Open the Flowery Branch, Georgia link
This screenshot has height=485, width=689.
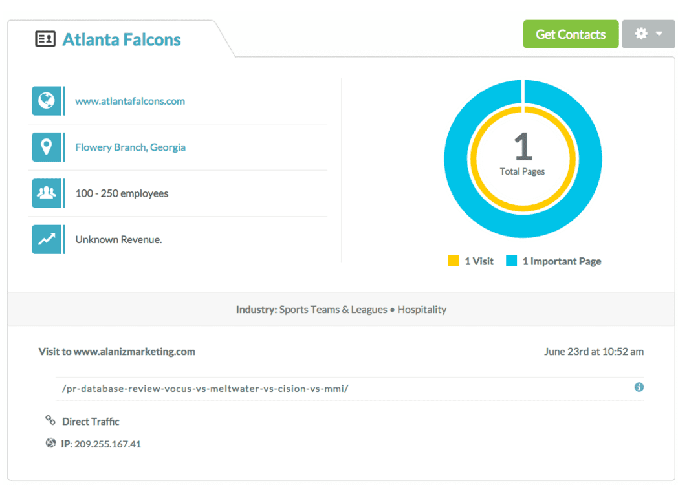(x=130, y=147)
